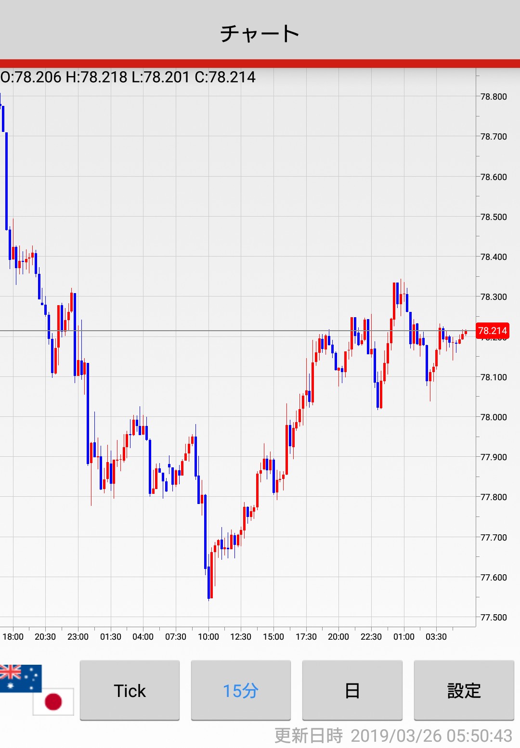Select the 15分 timeframe button
The image size is (520, 748).
pyautogui.click(x=241, y=690)
